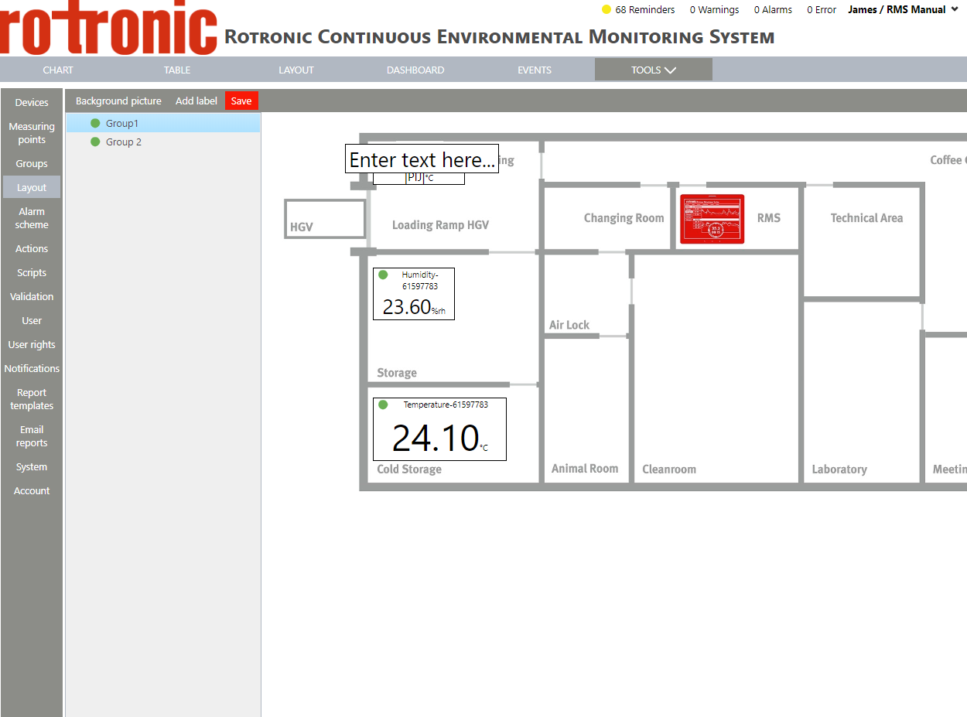Click the Cleanroom label on the floor plan
967x717 pixels.
[669, 469]
